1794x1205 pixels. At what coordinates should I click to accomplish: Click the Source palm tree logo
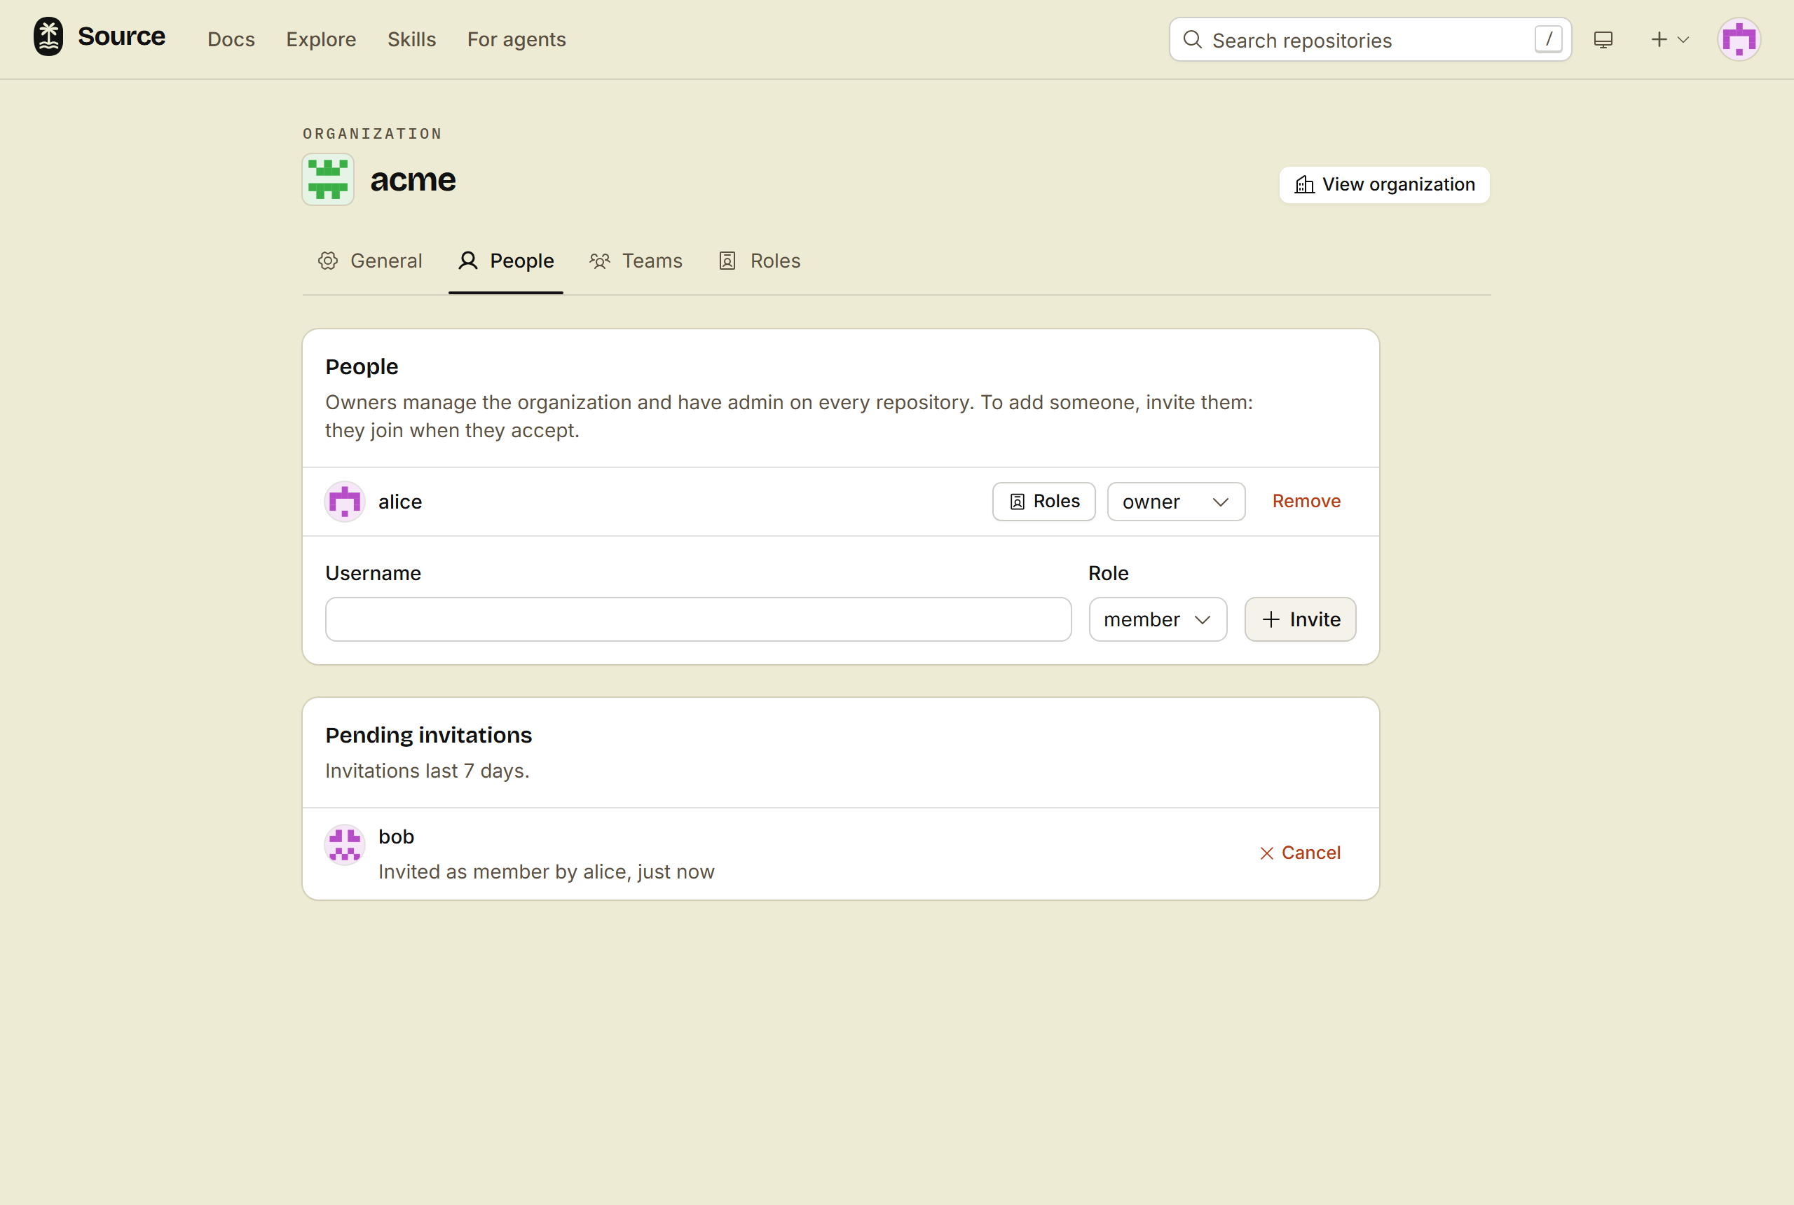point(48,37)
